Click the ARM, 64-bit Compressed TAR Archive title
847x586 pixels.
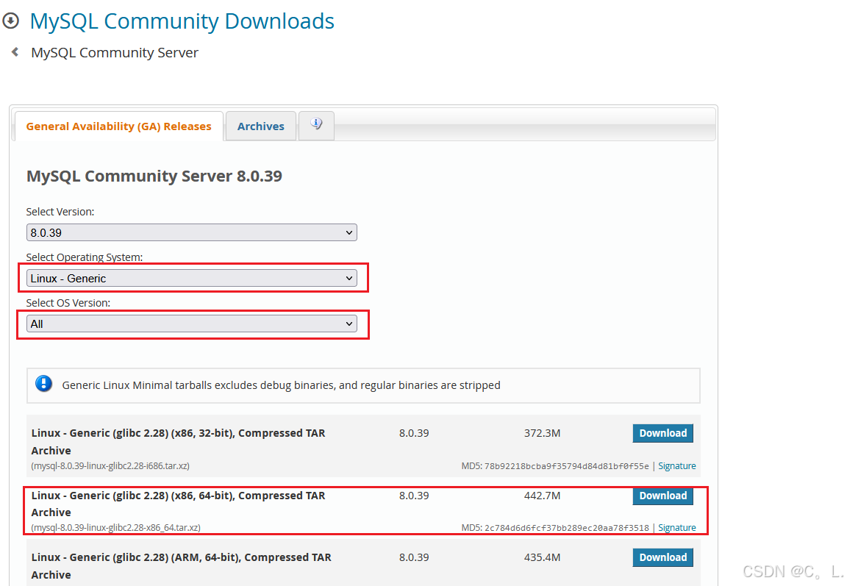pyautogui.click(x=181, y=566)
